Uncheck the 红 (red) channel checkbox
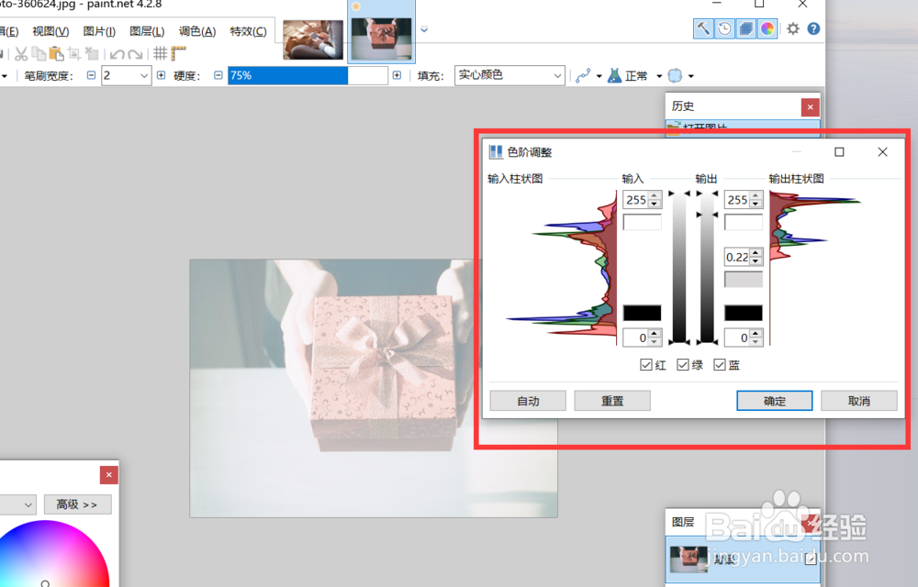This screenshot has height=587, width=918. [x=645, y=364]
